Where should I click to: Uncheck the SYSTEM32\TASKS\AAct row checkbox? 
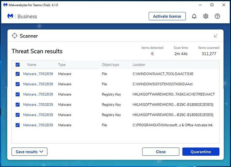point(18,84)
